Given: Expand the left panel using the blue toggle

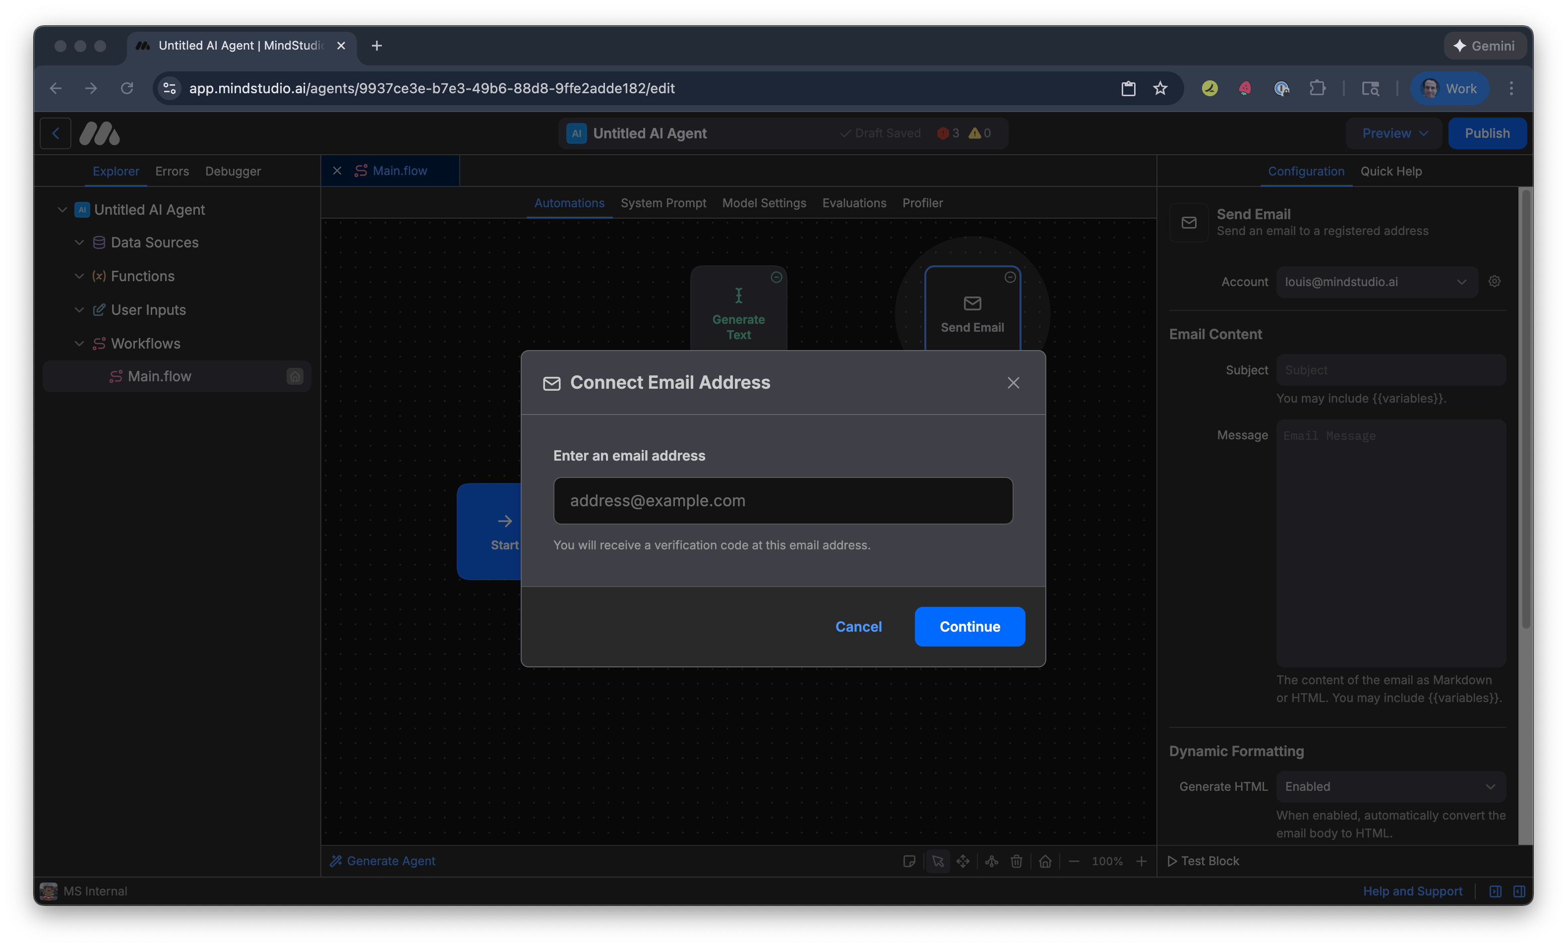Looking at the screenshot, I should (1496, 891).
